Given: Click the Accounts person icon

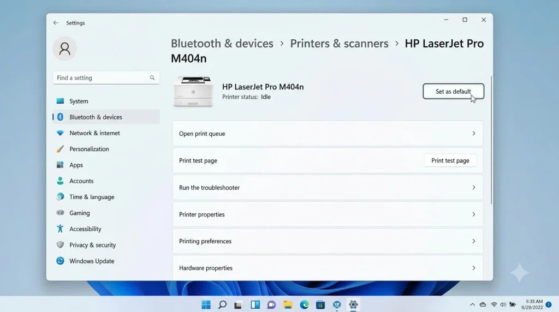Looking at the screenshot, I should 60,181.
